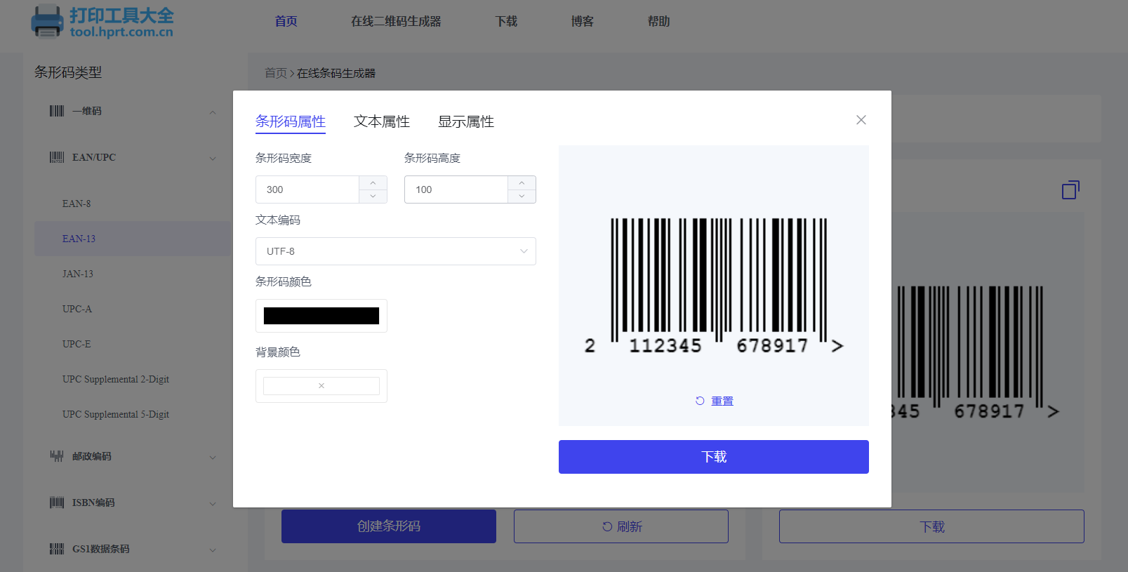
Task: Clear background color with the x icon
Action: tap(321, 386)
